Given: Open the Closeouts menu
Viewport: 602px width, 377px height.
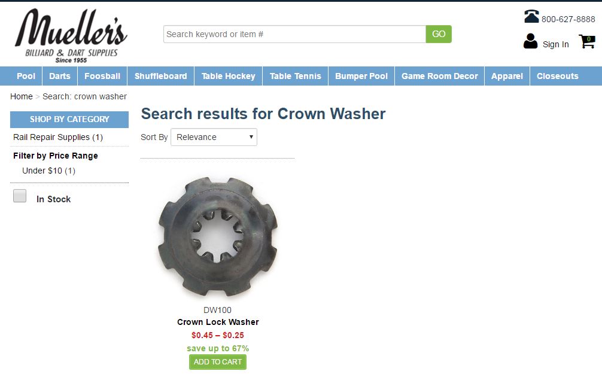Looking at the screenshot, I should tap(558, 76).
